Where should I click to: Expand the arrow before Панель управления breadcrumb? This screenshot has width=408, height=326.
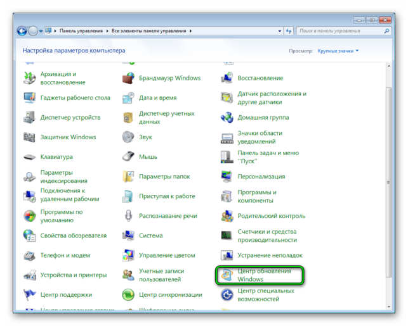[x=55, y=31]
